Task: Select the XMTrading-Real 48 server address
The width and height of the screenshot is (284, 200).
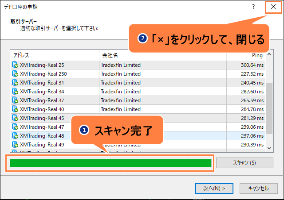Action: tap(42, 136)
